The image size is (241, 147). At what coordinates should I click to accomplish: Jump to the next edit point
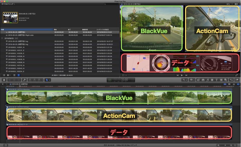click(186, 75)
